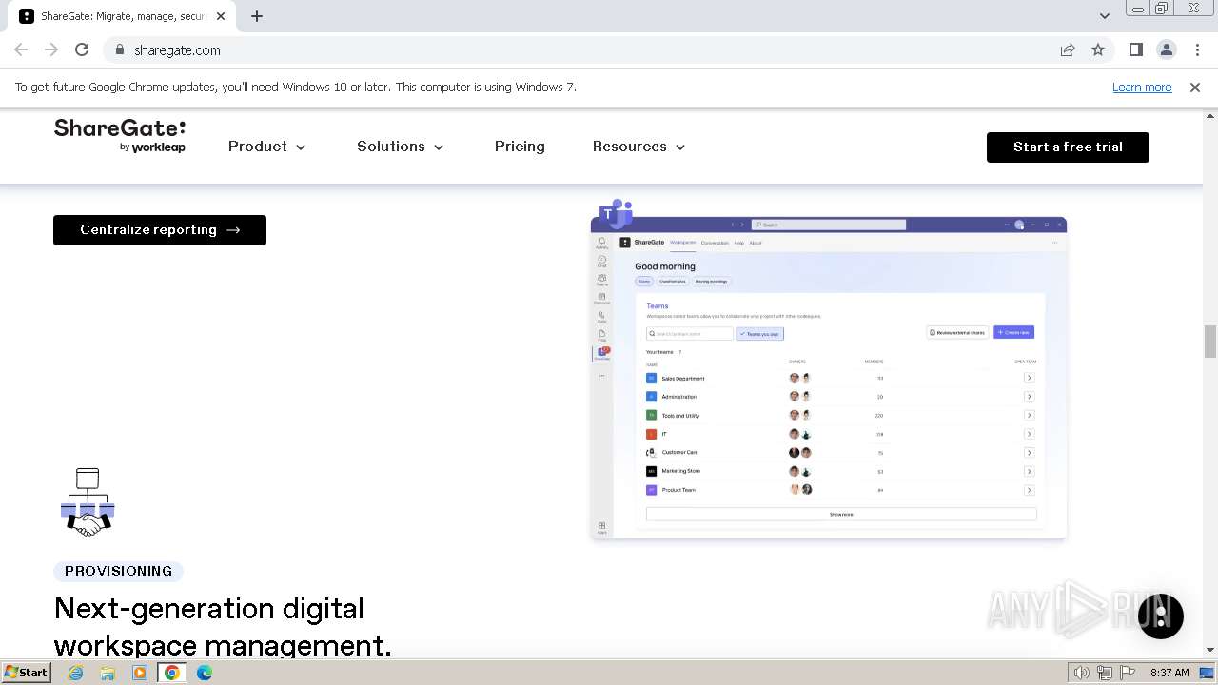
Task: Open the Chrome three-dot menu
Action: pyautogui.click(x=1196, y=50)
